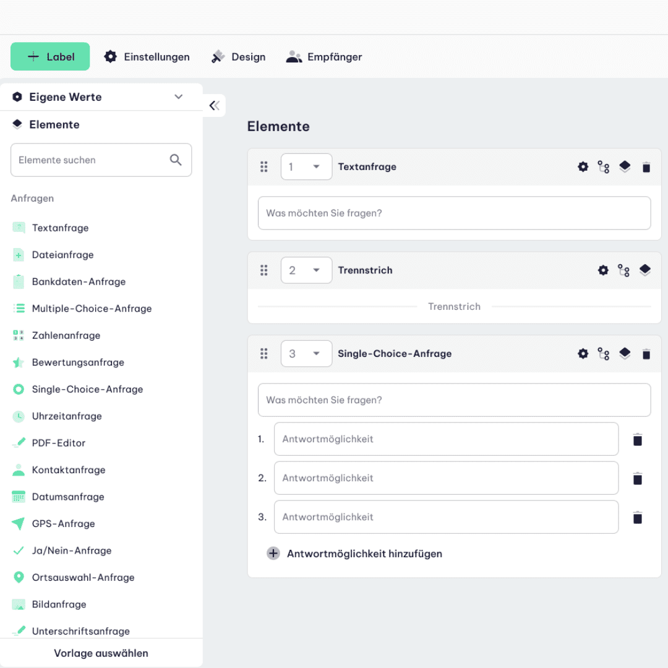Open position dropdown 1 of Textanfrage

coord(306,166)
